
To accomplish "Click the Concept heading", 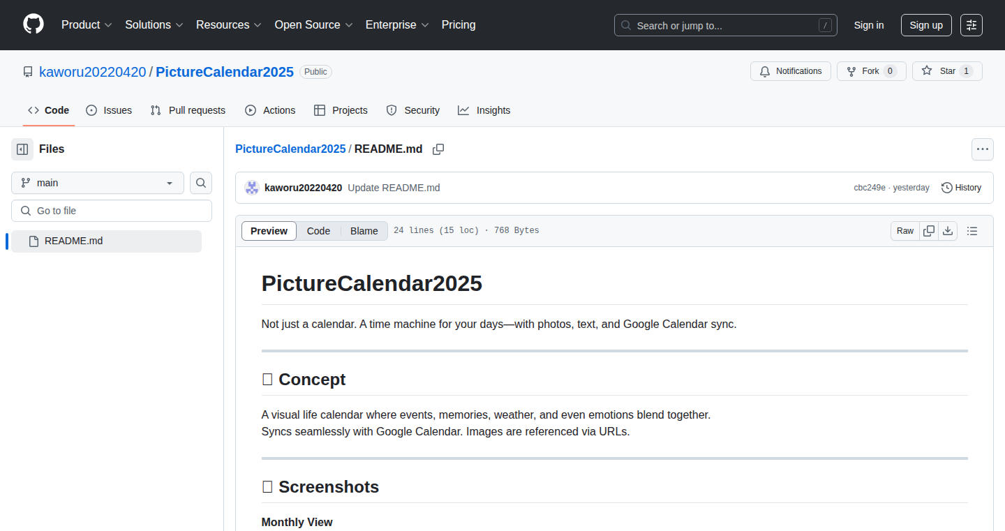I will (304, 380).
